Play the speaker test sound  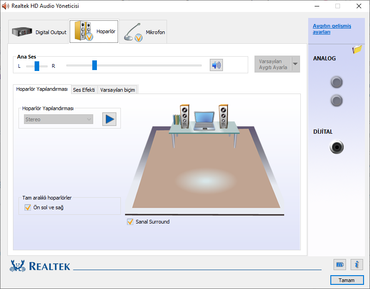pyautogui.click(x=109, y=119)
